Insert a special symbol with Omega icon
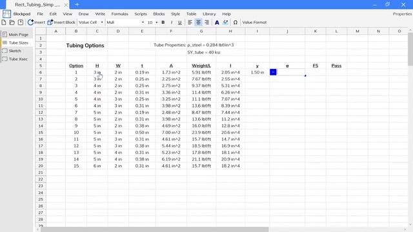The image size is (413, 232). click(x=235, y=23)
